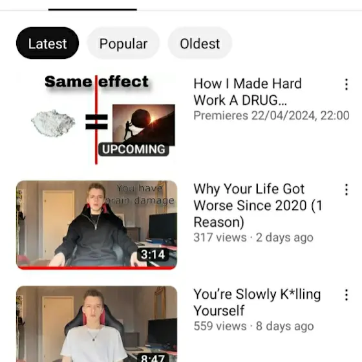Screen dimensions: 362x362
Task: Click the red watch progress bar under thumbnail
Action: [x=97, y=268]
